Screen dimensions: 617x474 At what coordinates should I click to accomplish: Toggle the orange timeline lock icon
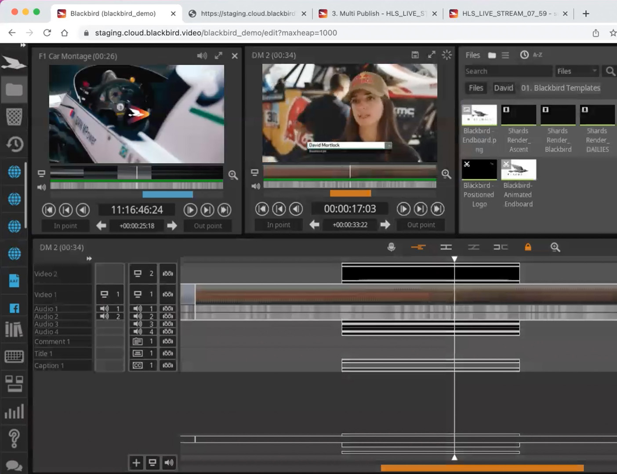pos(528,247)
